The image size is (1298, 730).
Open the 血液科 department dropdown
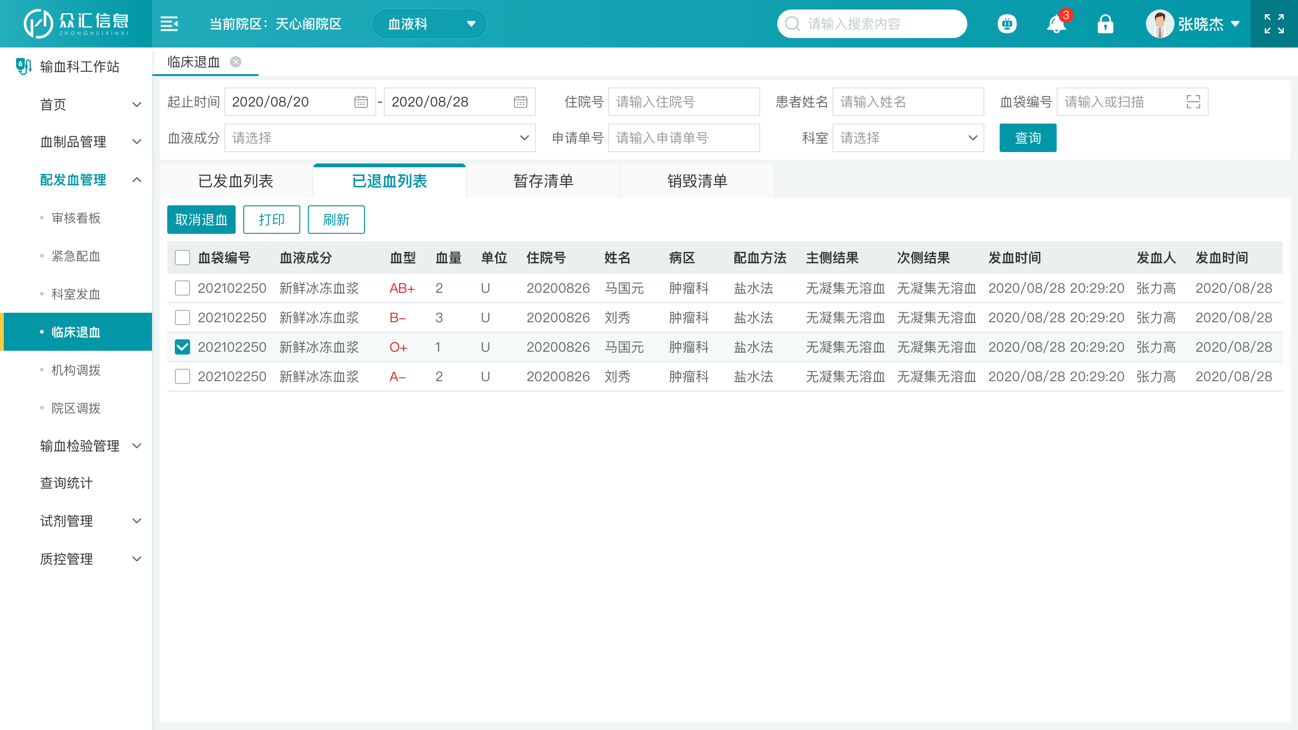pos(429,24)
